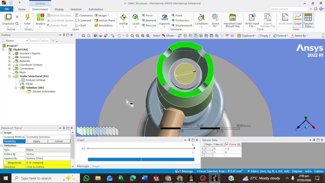Click the Duplicate icon

(x=8, y=17)
